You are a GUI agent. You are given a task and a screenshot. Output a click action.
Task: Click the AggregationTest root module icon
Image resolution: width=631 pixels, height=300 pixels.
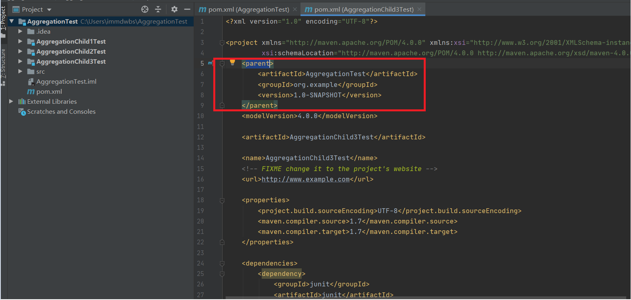click(x=22, y=22)
